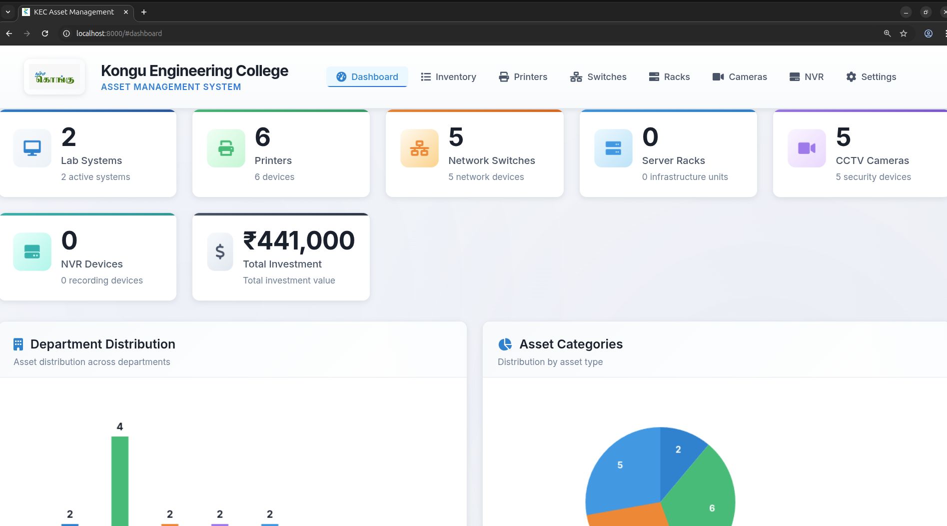
Task: Click the Department Distribution building icon
Action: pyautogui.click(x=18, y=344)
